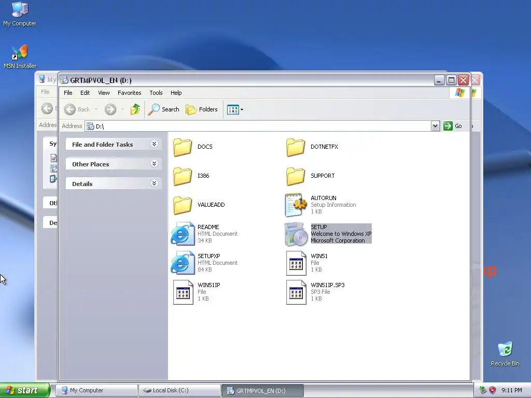Open the Start menu
Viewport: 531px width, 398px height.
[x=24, y=390]
